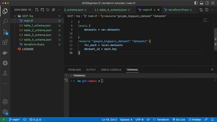Expand the terminal side chevron arrow
The width and height of the screenshot is (217, 122).
(66, 75)
